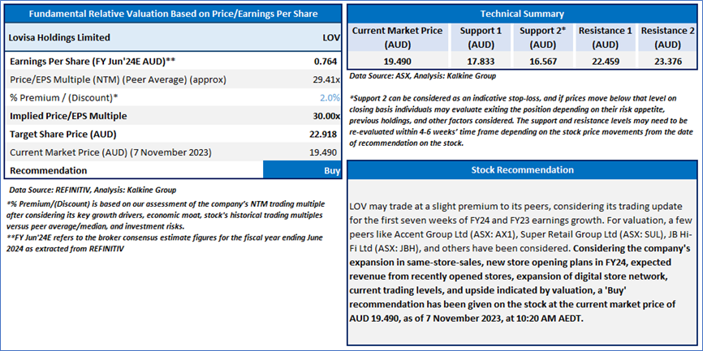Image resolution: width=703 pixels, height=351 pixels.
Task: Click the 17.833 Support 1 value
Action: [x=481, y=62]
